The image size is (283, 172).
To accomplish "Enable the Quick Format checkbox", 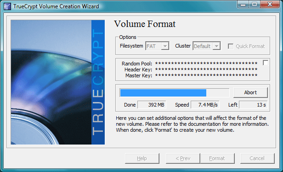I will click(x=231, y=46).
